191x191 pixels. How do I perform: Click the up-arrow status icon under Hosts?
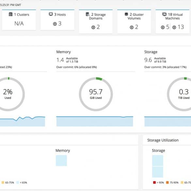[x=55, y=24]
